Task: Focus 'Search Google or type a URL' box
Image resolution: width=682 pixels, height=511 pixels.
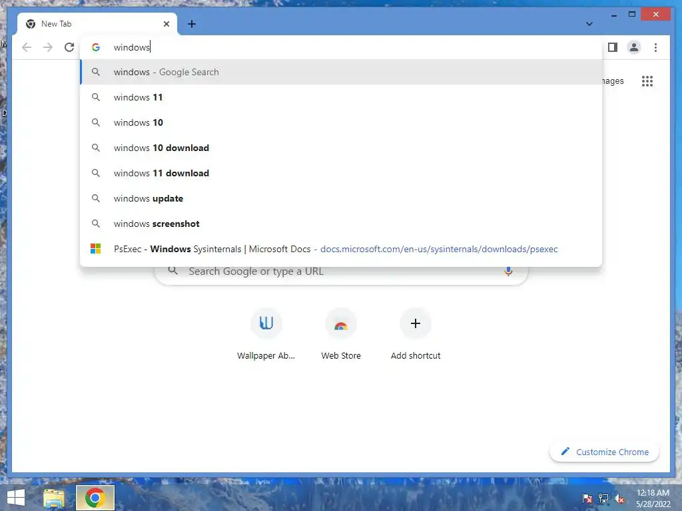Action: tap(342, 271)
